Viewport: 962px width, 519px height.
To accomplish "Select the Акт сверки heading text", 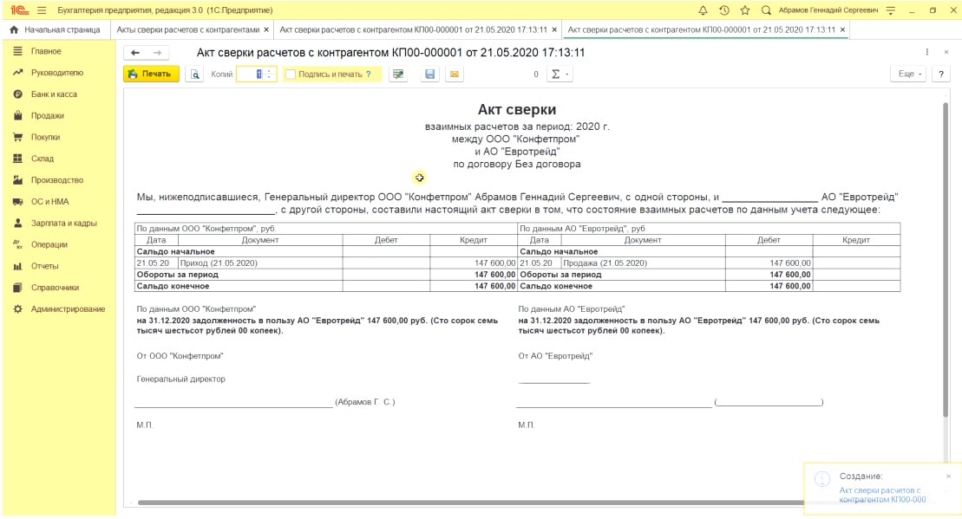I will 517,110.
